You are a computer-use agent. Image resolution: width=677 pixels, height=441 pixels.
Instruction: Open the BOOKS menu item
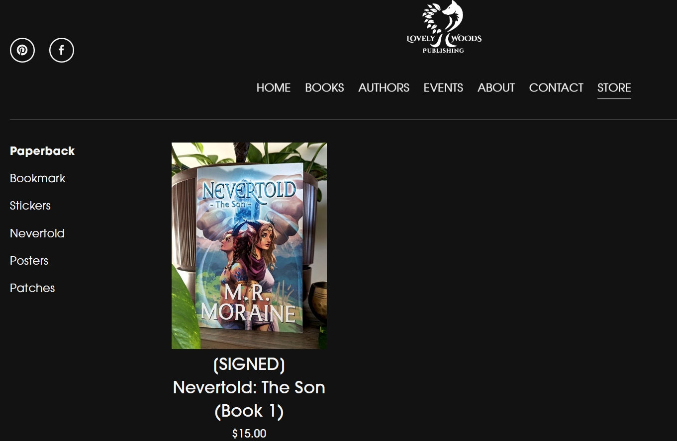pos(324,88)
